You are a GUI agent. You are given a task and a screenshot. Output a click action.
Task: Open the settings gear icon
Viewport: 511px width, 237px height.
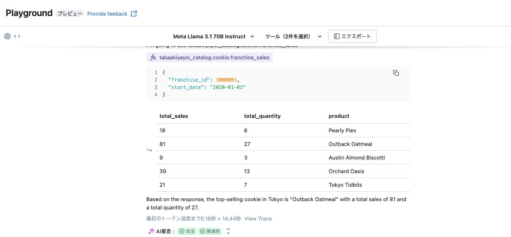pos(7,36)
